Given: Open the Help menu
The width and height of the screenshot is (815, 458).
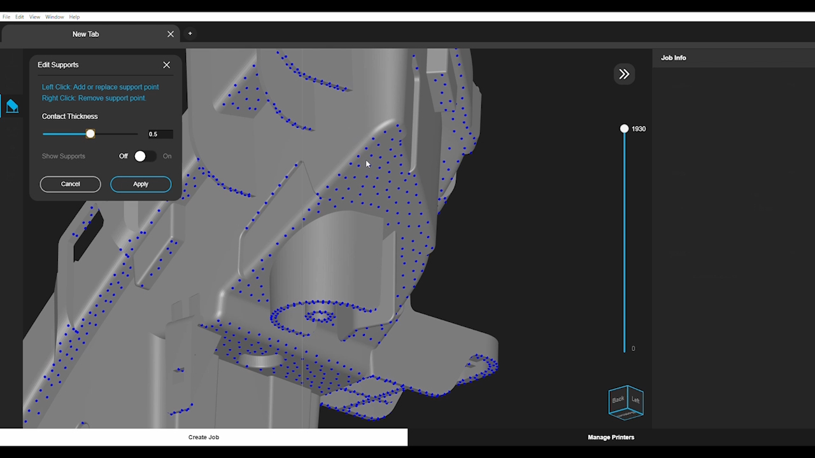Looking at the screenshot, I should coord(74,17).
